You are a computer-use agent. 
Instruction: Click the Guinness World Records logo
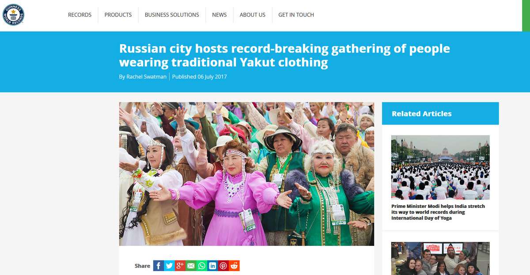13,15
